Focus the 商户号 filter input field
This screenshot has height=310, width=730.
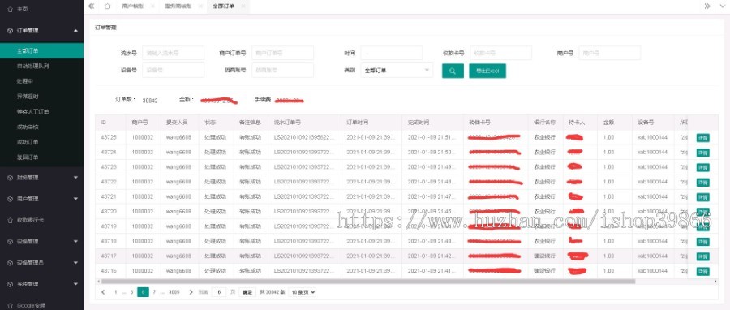(x=610, y=53)
